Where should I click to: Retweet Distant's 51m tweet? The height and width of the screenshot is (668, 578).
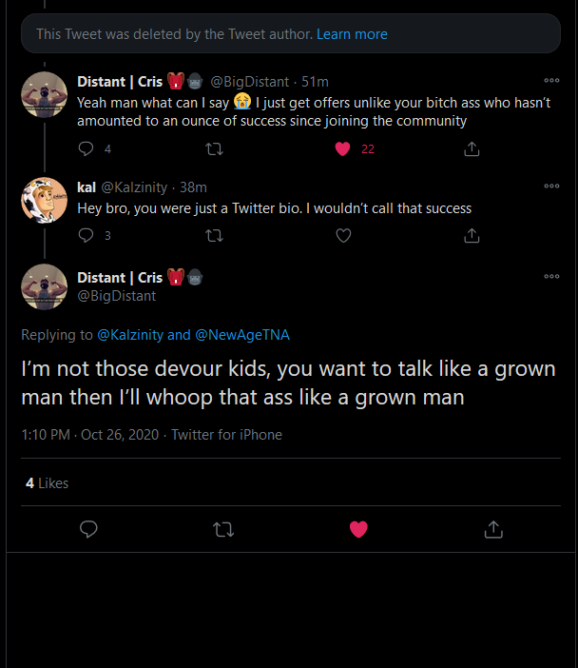click(x=215, y=148)
